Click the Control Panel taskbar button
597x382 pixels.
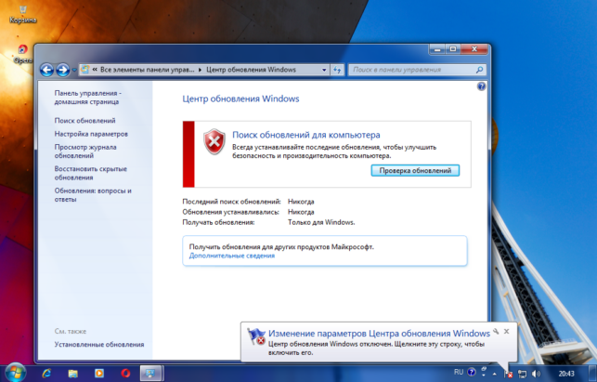pyautogui.click(x=151, y=374)
